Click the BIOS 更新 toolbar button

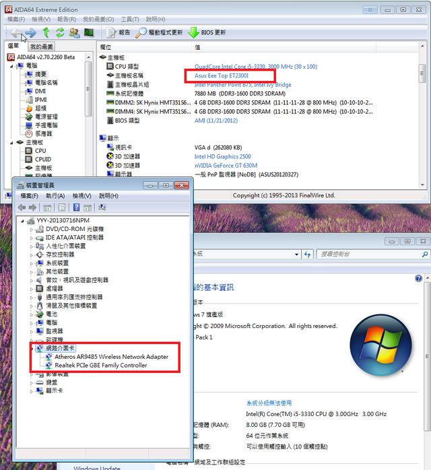(x=207, y=32)
